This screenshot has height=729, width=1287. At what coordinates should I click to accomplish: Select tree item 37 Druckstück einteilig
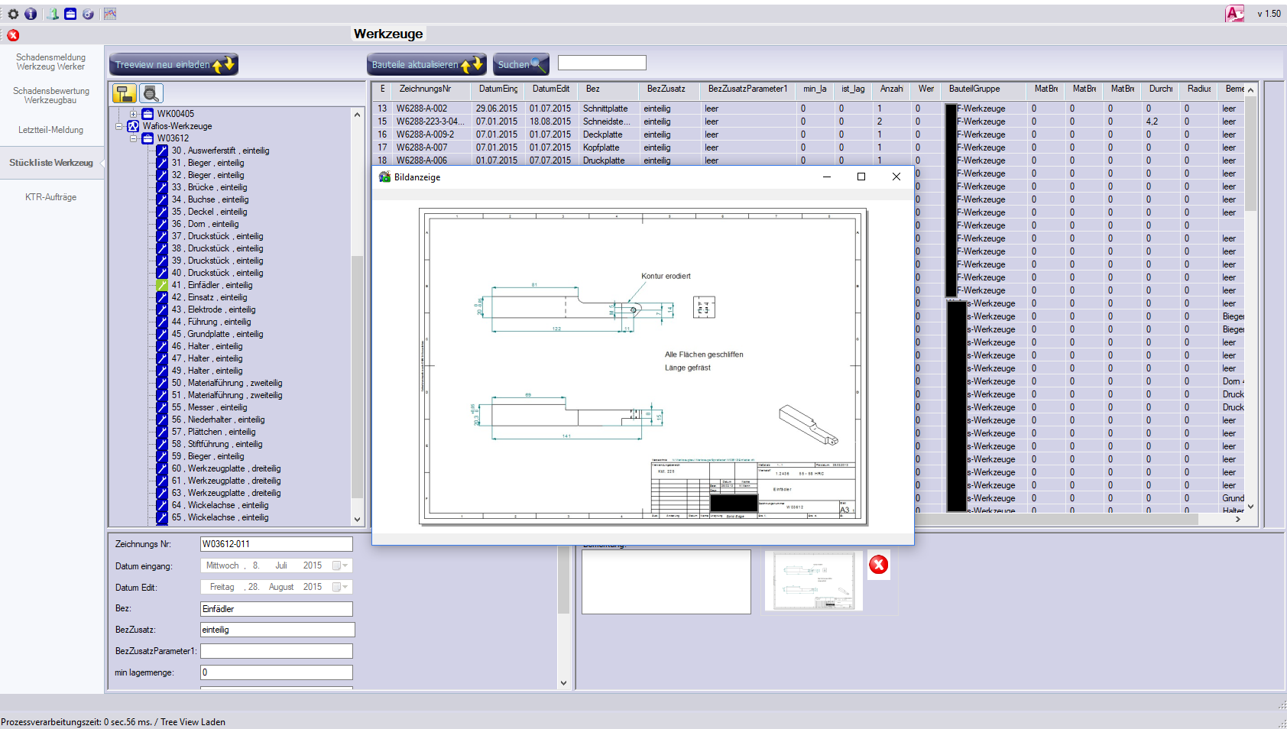coord(218,236)
